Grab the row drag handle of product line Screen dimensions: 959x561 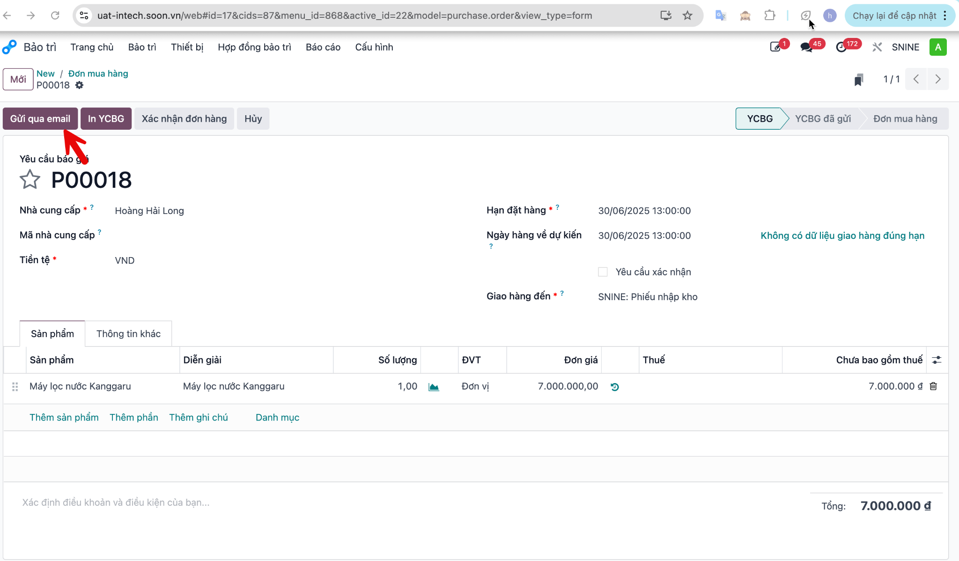(15, 387)
